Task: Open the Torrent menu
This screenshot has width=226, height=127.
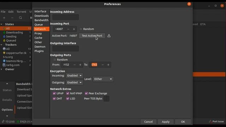Action: 21,12
